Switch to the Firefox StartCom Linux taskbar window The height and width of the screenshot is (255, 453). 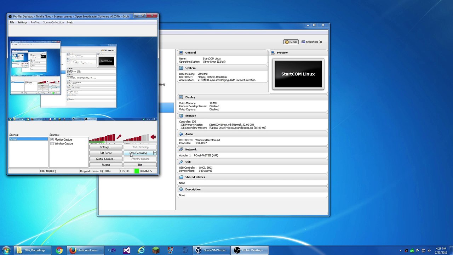(85, 250)
